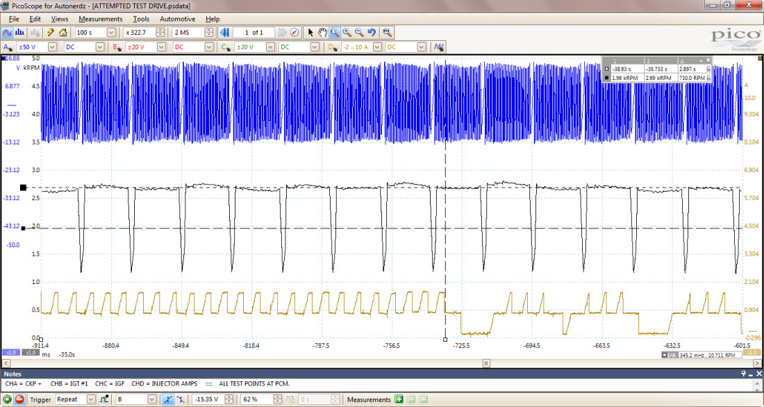This screenshot has width=764, height=407.
Task: Open Channel A DC coupling dropdown
Action: [x=100, y=47]
